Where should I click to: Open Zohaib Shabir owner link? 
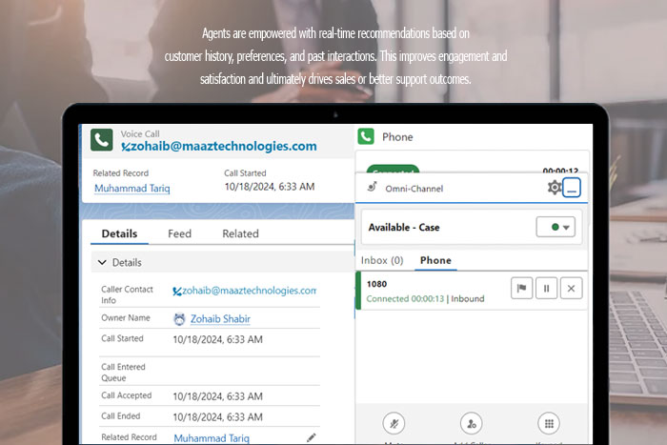[x=220, y=318]
